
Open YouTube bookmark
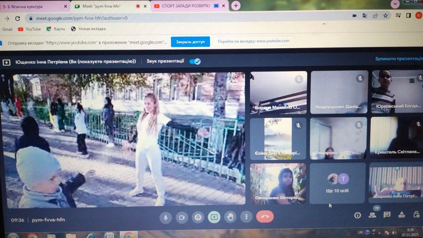30,29
